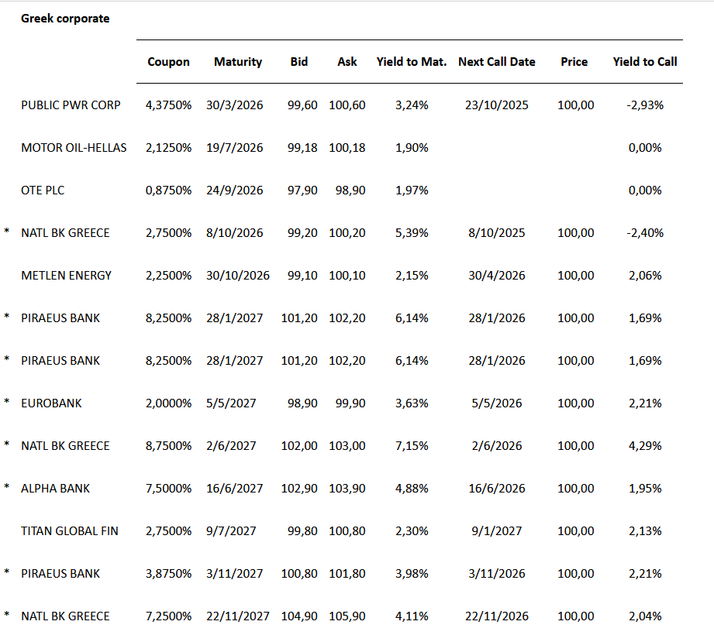The height and width of the screenshot is (635, 714).
Task: Click the Yield to Mat. header
Action: [412, 62]
